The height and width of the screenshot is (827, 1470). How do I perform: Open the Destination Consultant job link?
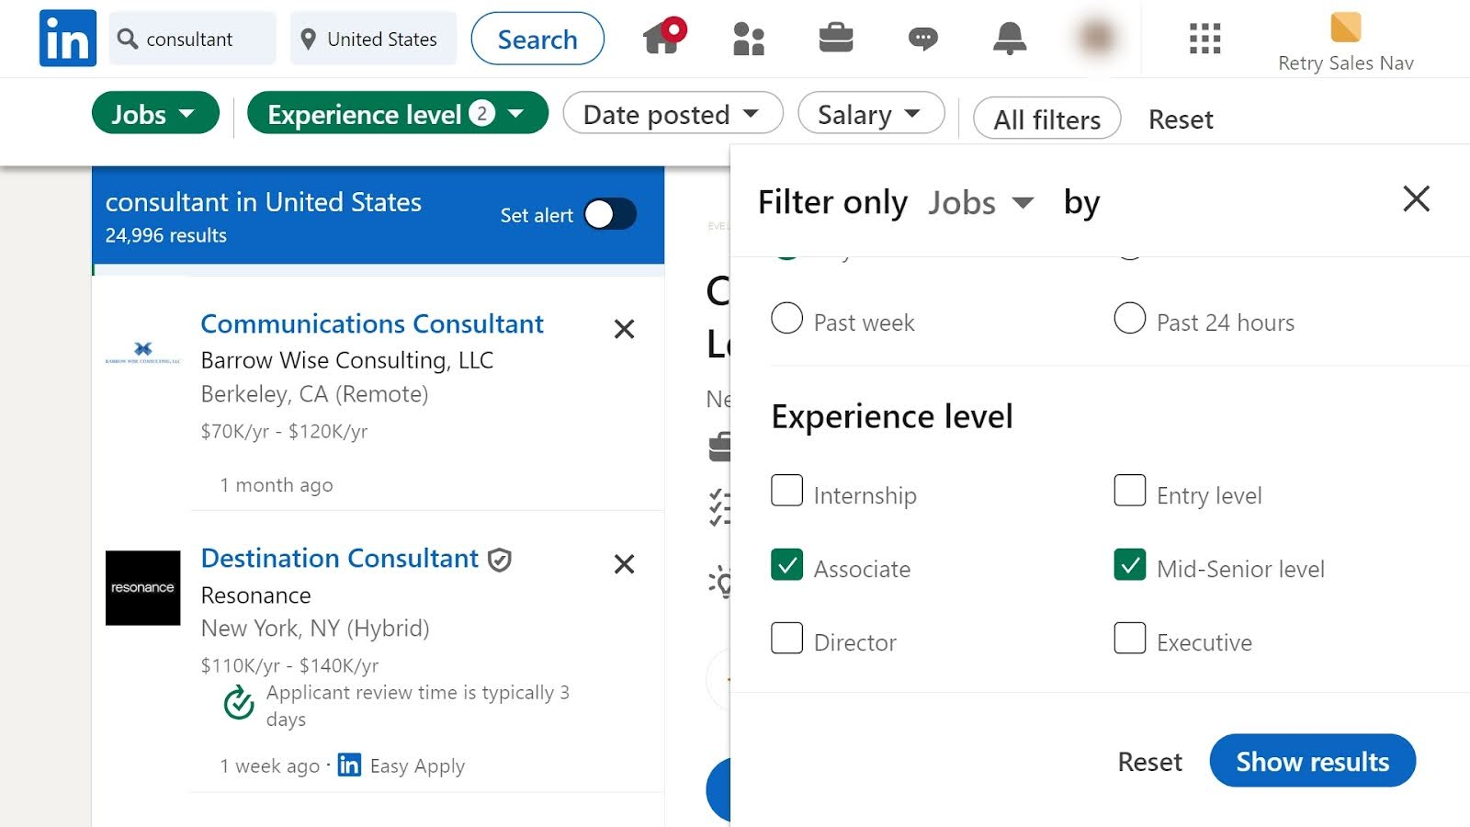tap(339, 559)
